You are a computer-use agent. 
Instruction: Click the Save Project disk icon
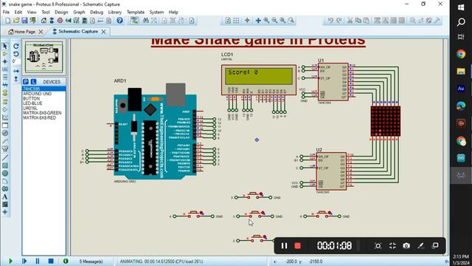(x=24, y=21)
